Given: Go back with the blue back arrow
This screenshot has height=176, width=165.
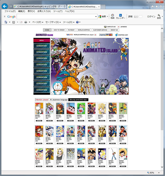Looking at the screenshot, I should pos(5,6).
